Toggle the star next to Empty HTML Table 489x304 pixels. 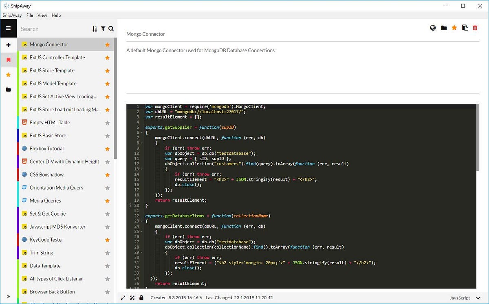coord(107,122)
